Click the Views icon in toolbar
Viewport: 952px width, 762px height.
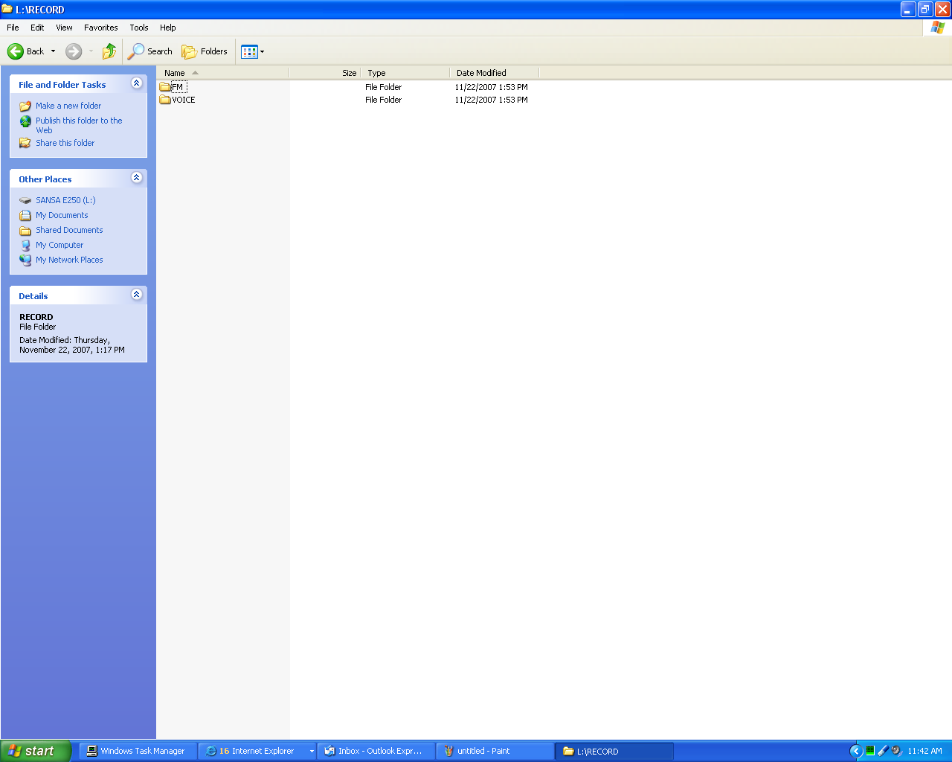249,51
